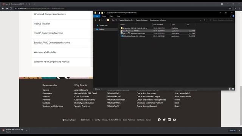
Task: Open Oracle Twitter page icon
Action: click(x=164, y=120)
